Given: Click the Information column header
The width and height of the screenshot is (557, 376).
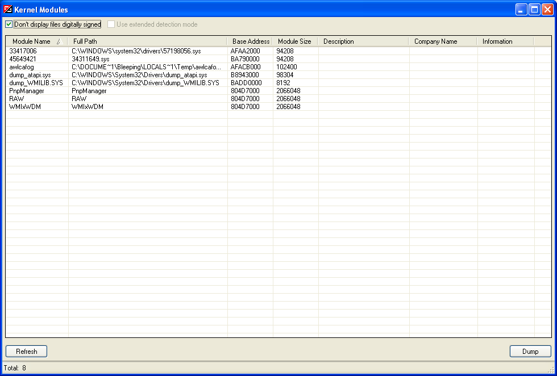Looking at the screenshot, I should click(505, 41).
